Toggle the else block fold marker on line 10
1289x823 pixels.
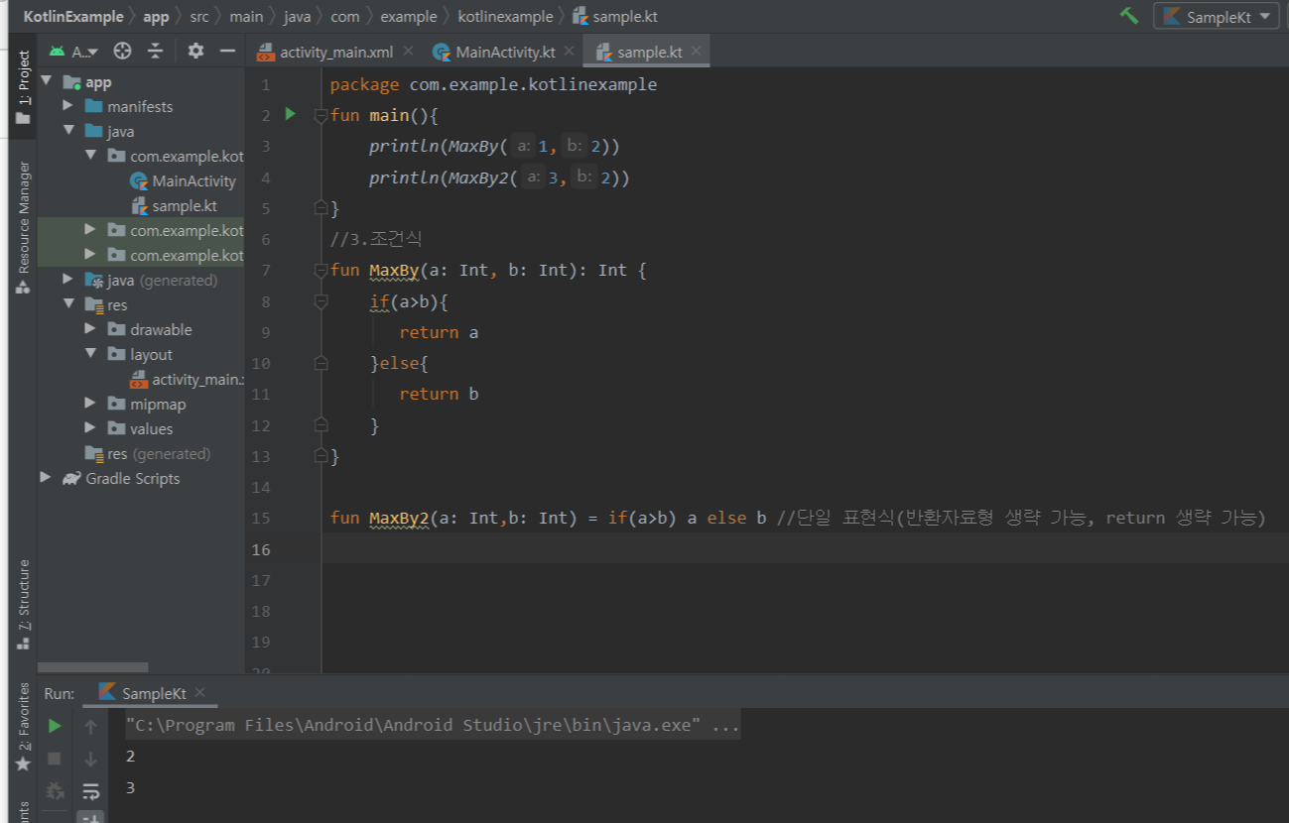(x=321, y=364)
